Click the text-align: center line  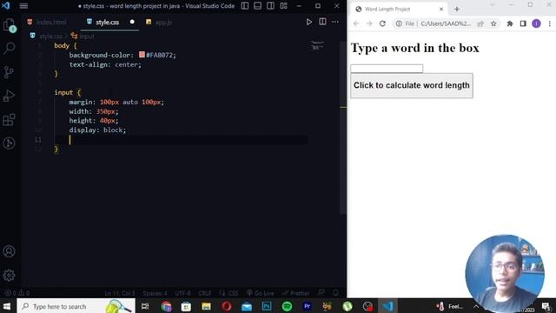pyautogui.click(x=105, y=64)
